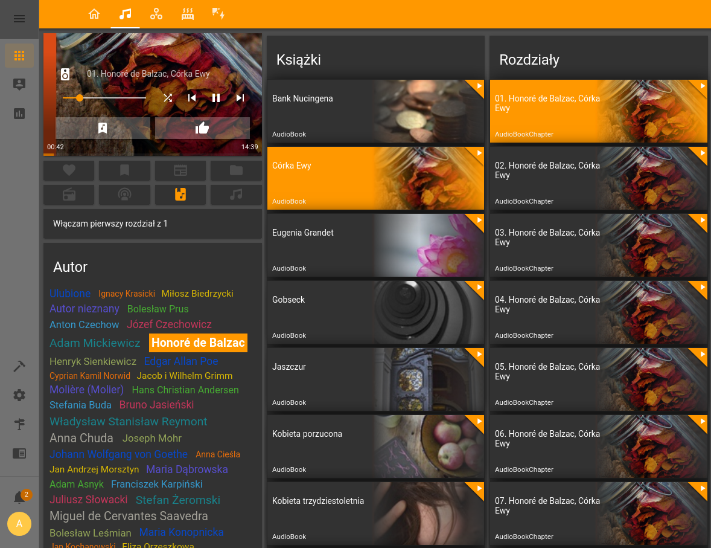Open the person card sidebar icon
The width and height of the screenshot is (711, 548).
click(x=19, y=85)
